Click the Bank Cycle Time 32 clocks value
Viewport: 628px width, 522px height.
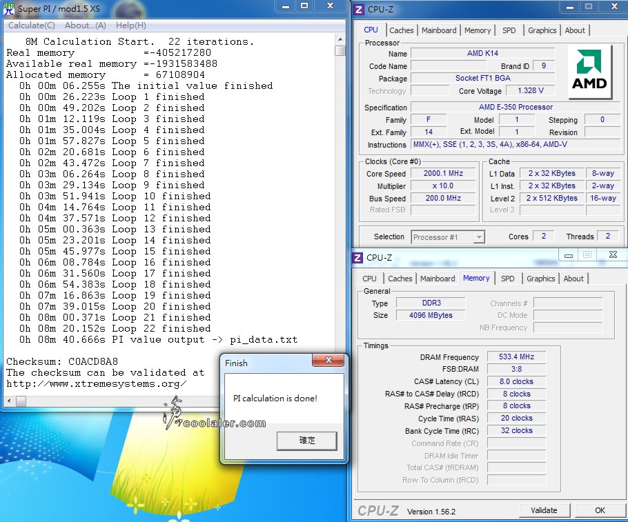(517, 431)
